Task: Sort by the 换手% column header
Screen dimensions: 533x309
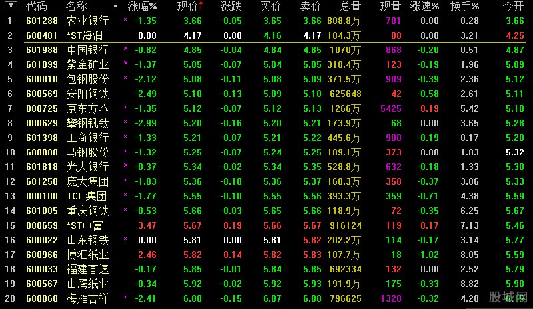Action: pyautogui.click(x=464, y=6)
